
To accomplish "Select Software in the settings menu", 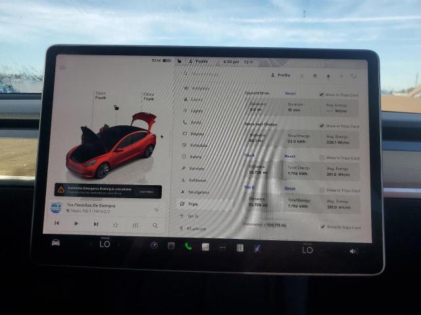I will coord(197,180).
